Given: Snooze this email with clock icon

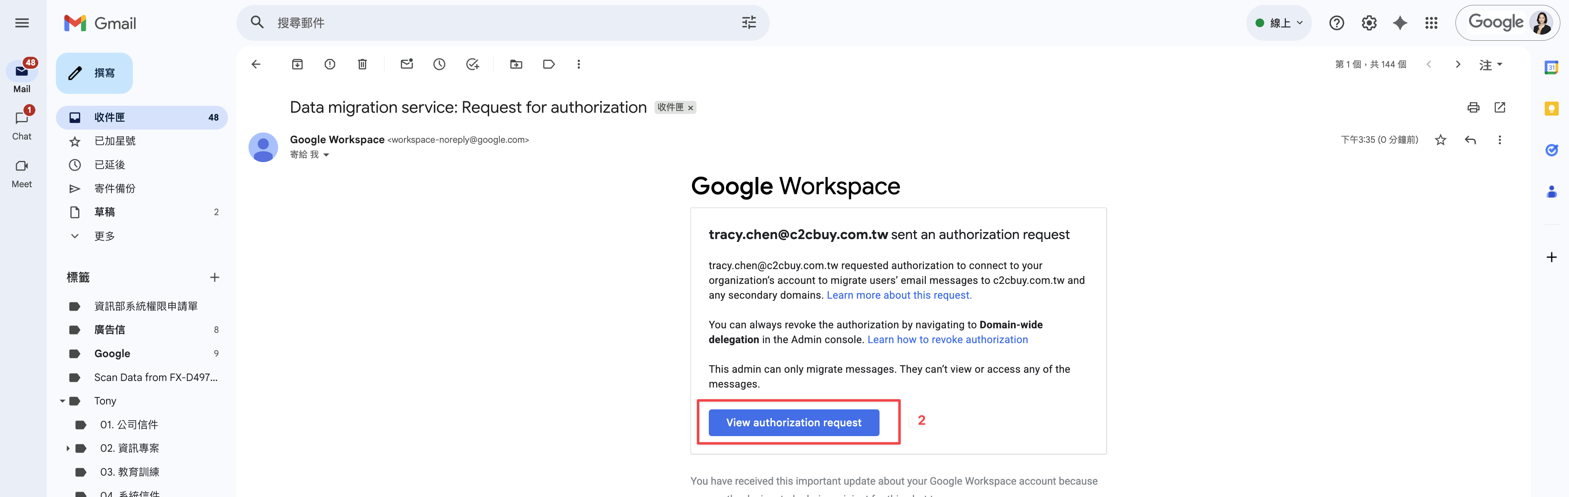Looking at the screenshot, I should point(439,65).
